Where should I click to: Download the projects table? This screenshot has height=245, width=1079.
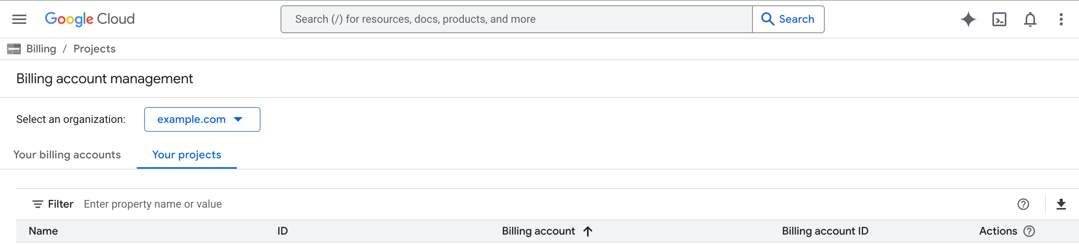(x=1060, y=204)
